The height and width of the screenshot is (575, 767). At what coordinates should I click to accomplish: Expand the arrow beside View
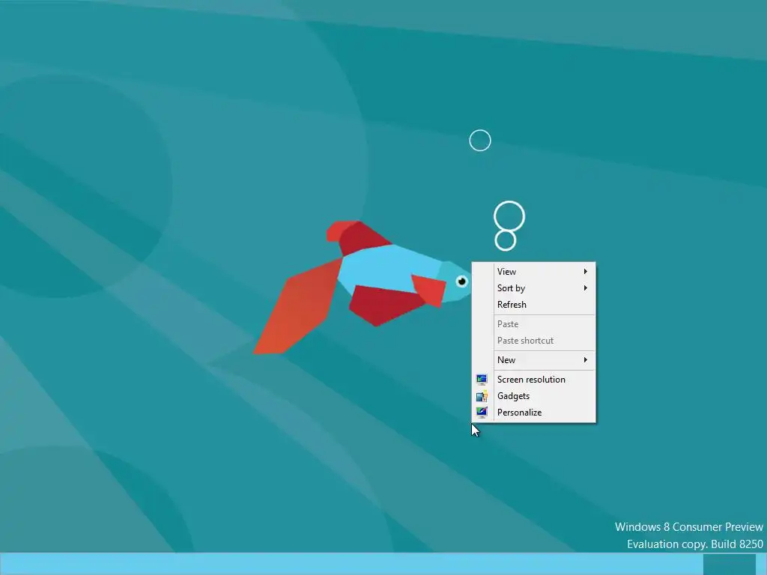click(585, 271)
